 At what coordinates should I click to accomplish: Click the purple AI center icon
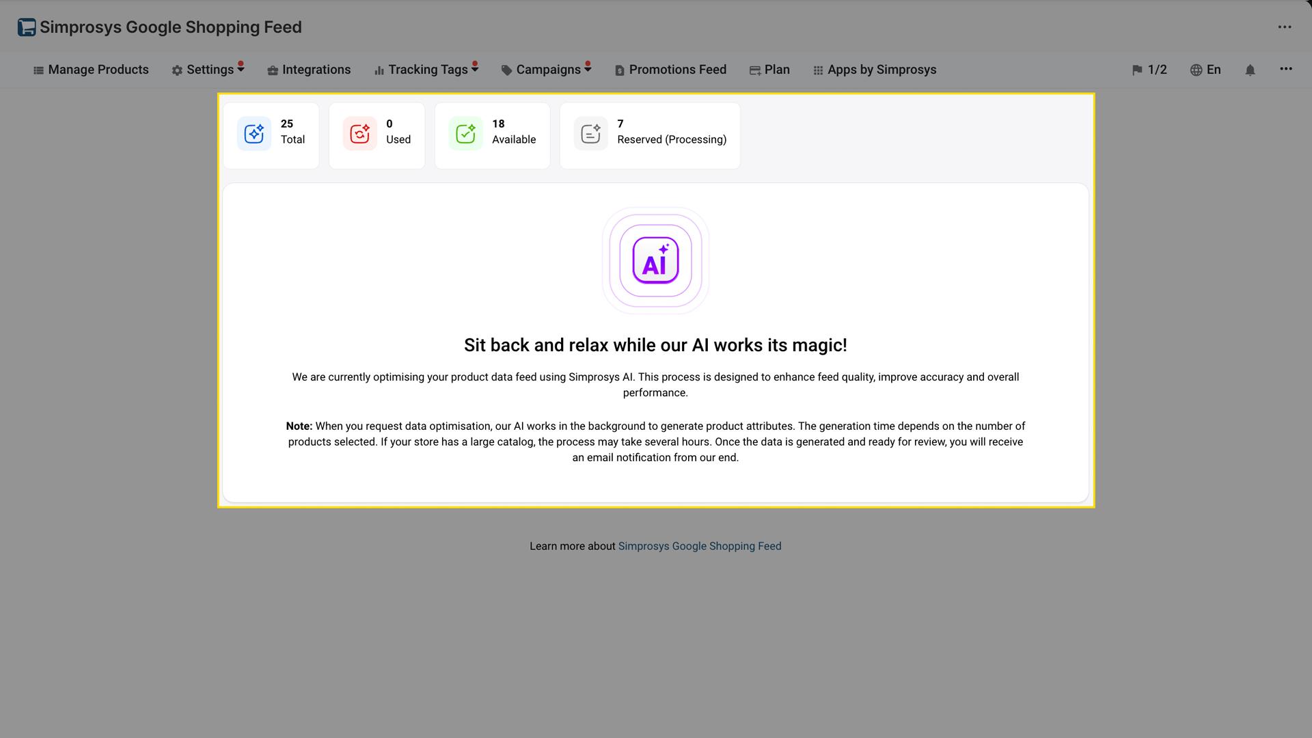tap(655, 260)
